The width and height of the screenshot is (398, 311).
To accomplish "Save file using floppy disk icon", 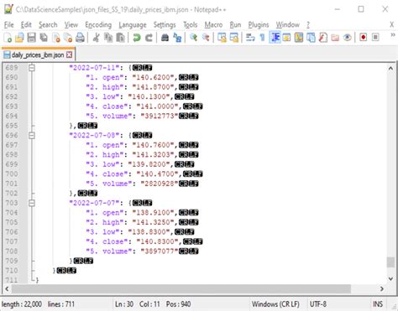I will (x=32, y=38).
